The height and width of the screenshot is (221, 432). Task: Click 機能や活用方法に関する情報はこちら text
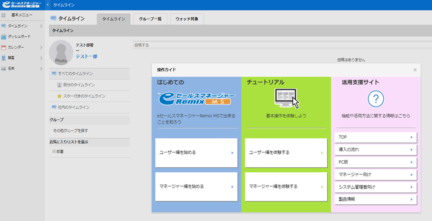[x=376, y=116]
